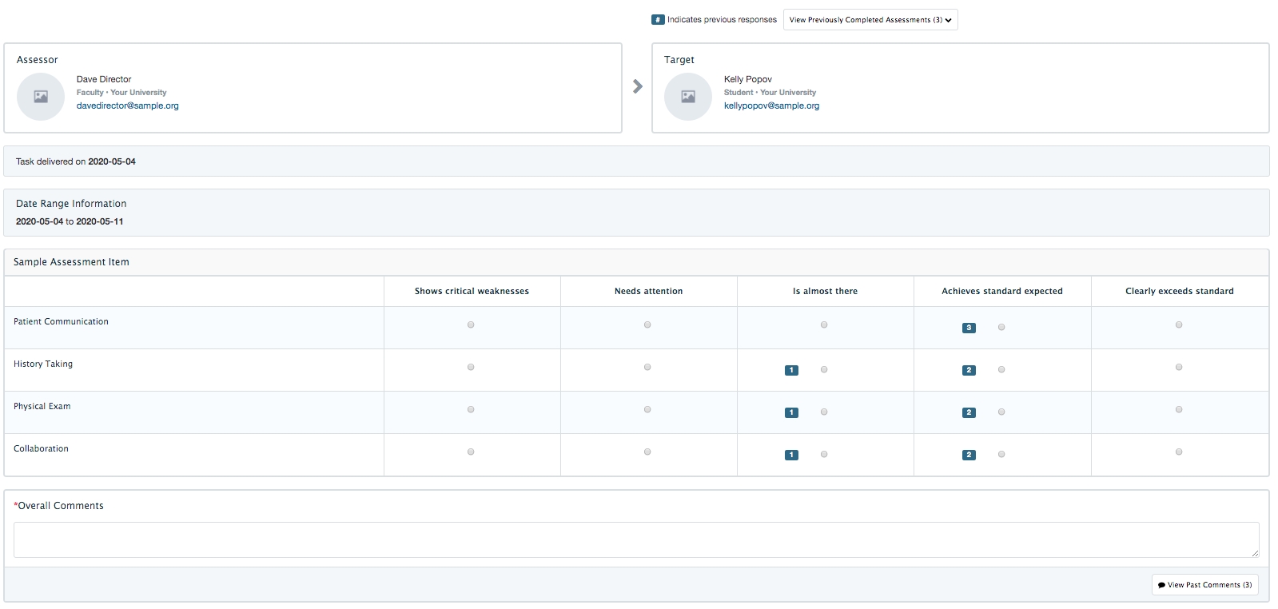Select 'Needs attention' for Physical Exam
Viewport: 1278px width, 609px height.
[x=647, y=409]
